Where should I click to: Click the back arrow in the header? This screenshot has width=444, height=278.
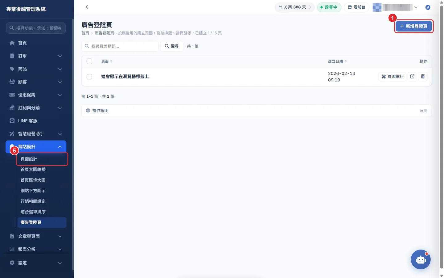(87, 7)
